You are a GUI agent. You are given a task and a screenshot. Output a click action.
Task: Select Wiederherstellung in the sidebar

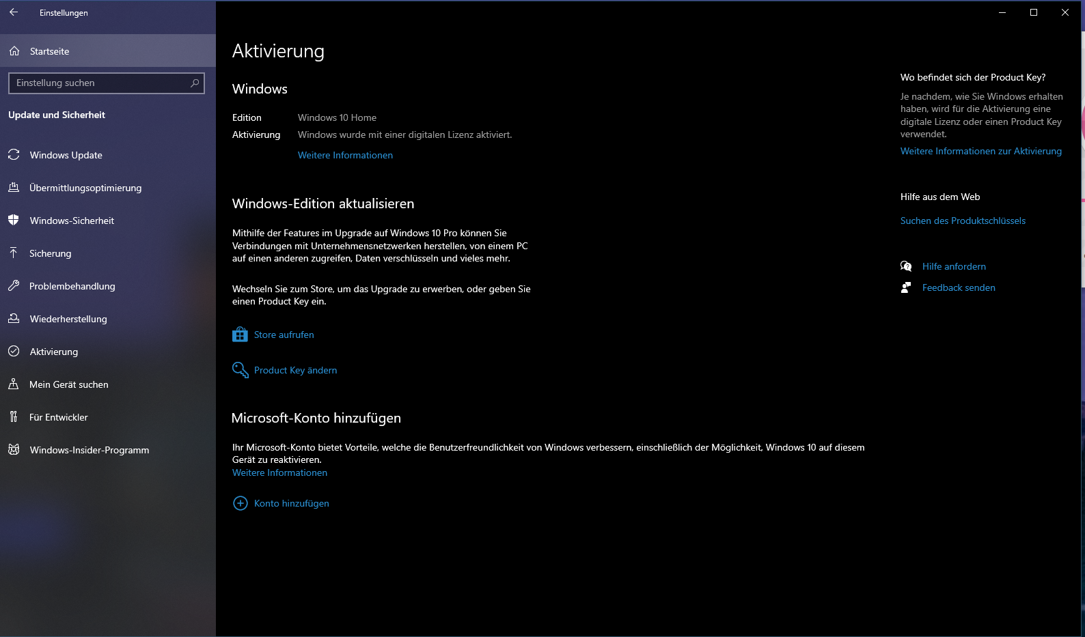(108, 319)
